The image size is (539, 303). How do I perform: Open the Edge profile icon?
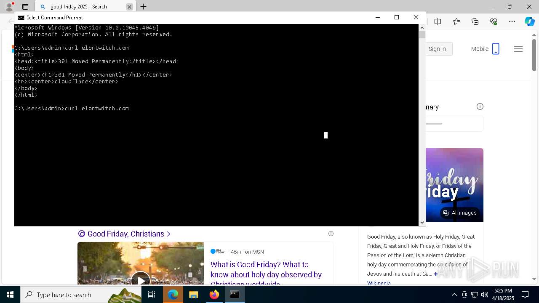pos(9,7)
